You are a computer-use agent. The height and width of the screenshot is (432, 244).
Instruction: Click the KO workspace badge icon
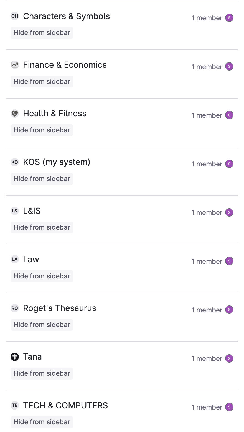[15, 162]
